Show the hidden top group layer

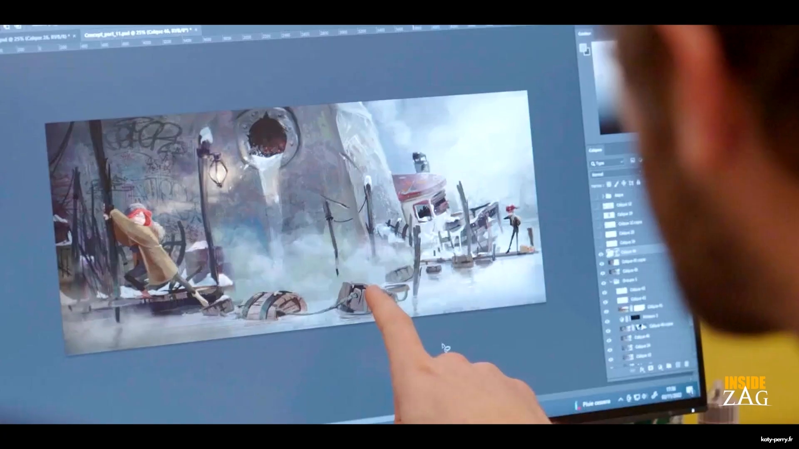click(596, 196)
